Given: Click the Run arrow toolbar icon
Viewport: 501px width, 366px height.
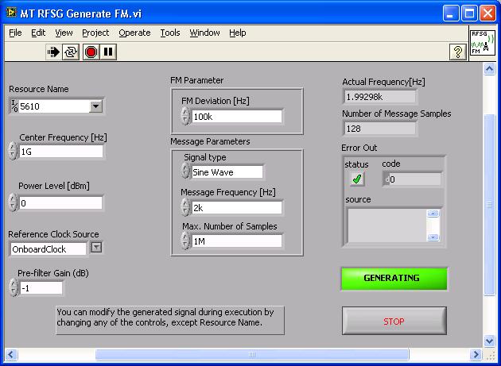Looking at the screenshot, I should click(54, 52).
